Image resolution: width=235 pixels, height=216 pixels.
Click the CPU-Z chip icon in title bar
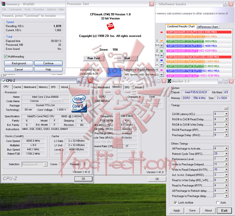[x=4, y=80]
